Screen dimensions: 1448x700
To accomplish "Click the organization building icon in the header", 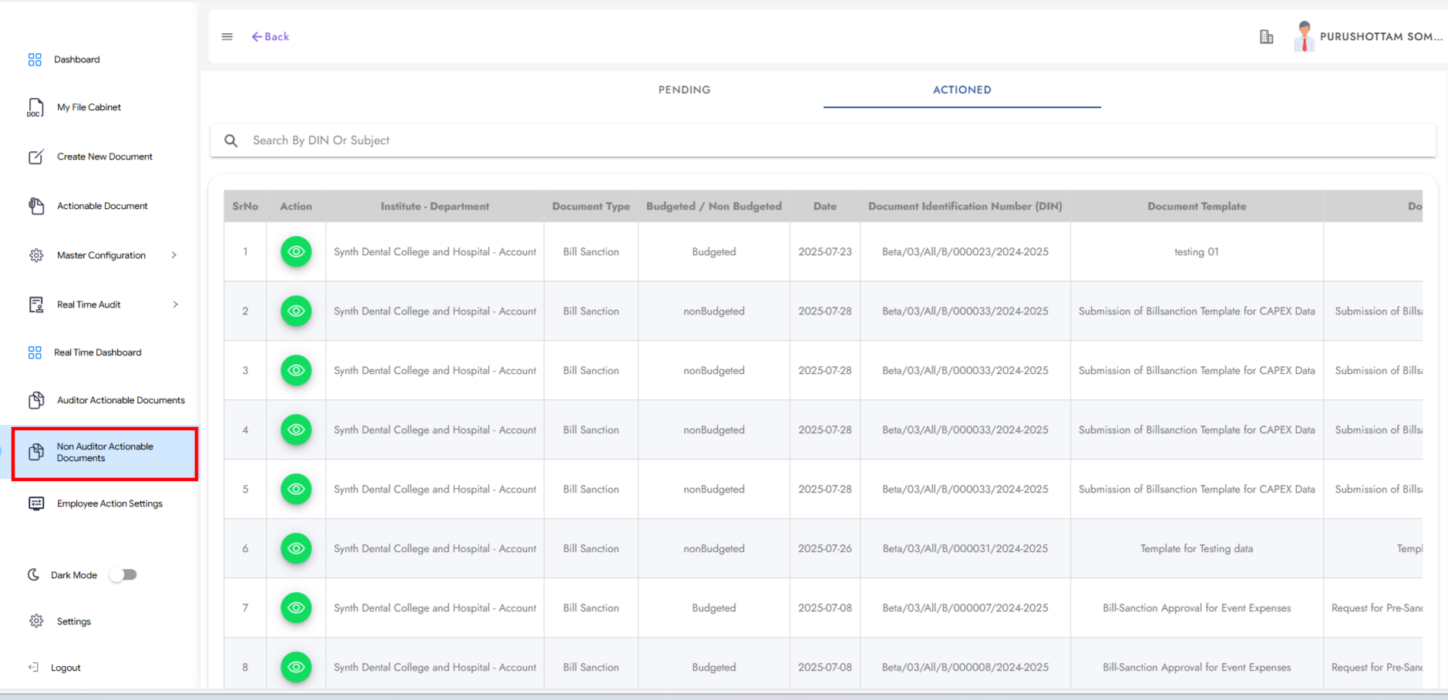I will 1265,36.
